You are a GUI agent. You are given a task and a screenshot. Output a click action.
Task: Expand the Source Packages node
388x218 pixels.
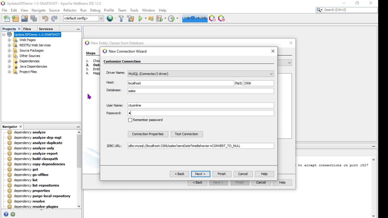pyautogui.click(x=9, y=51)
